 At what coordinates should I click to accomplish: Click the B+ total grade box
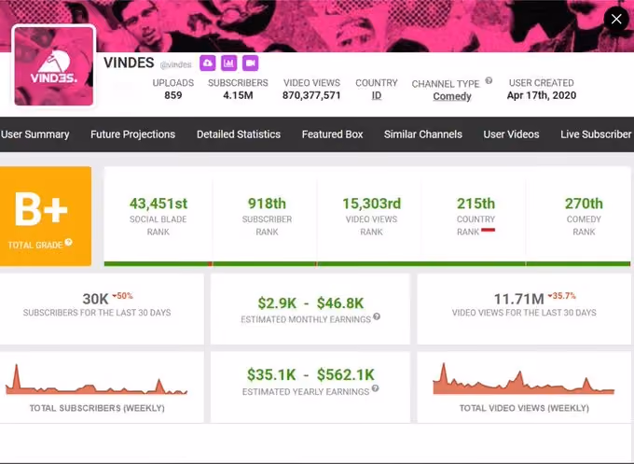46,217
